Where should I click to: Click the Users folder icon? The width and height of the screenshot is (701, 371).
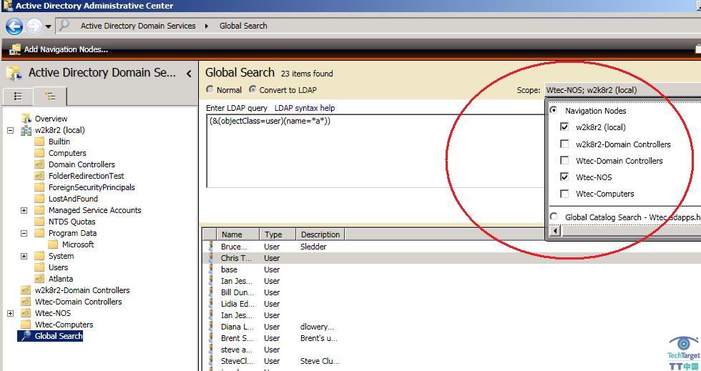[40, 267]
